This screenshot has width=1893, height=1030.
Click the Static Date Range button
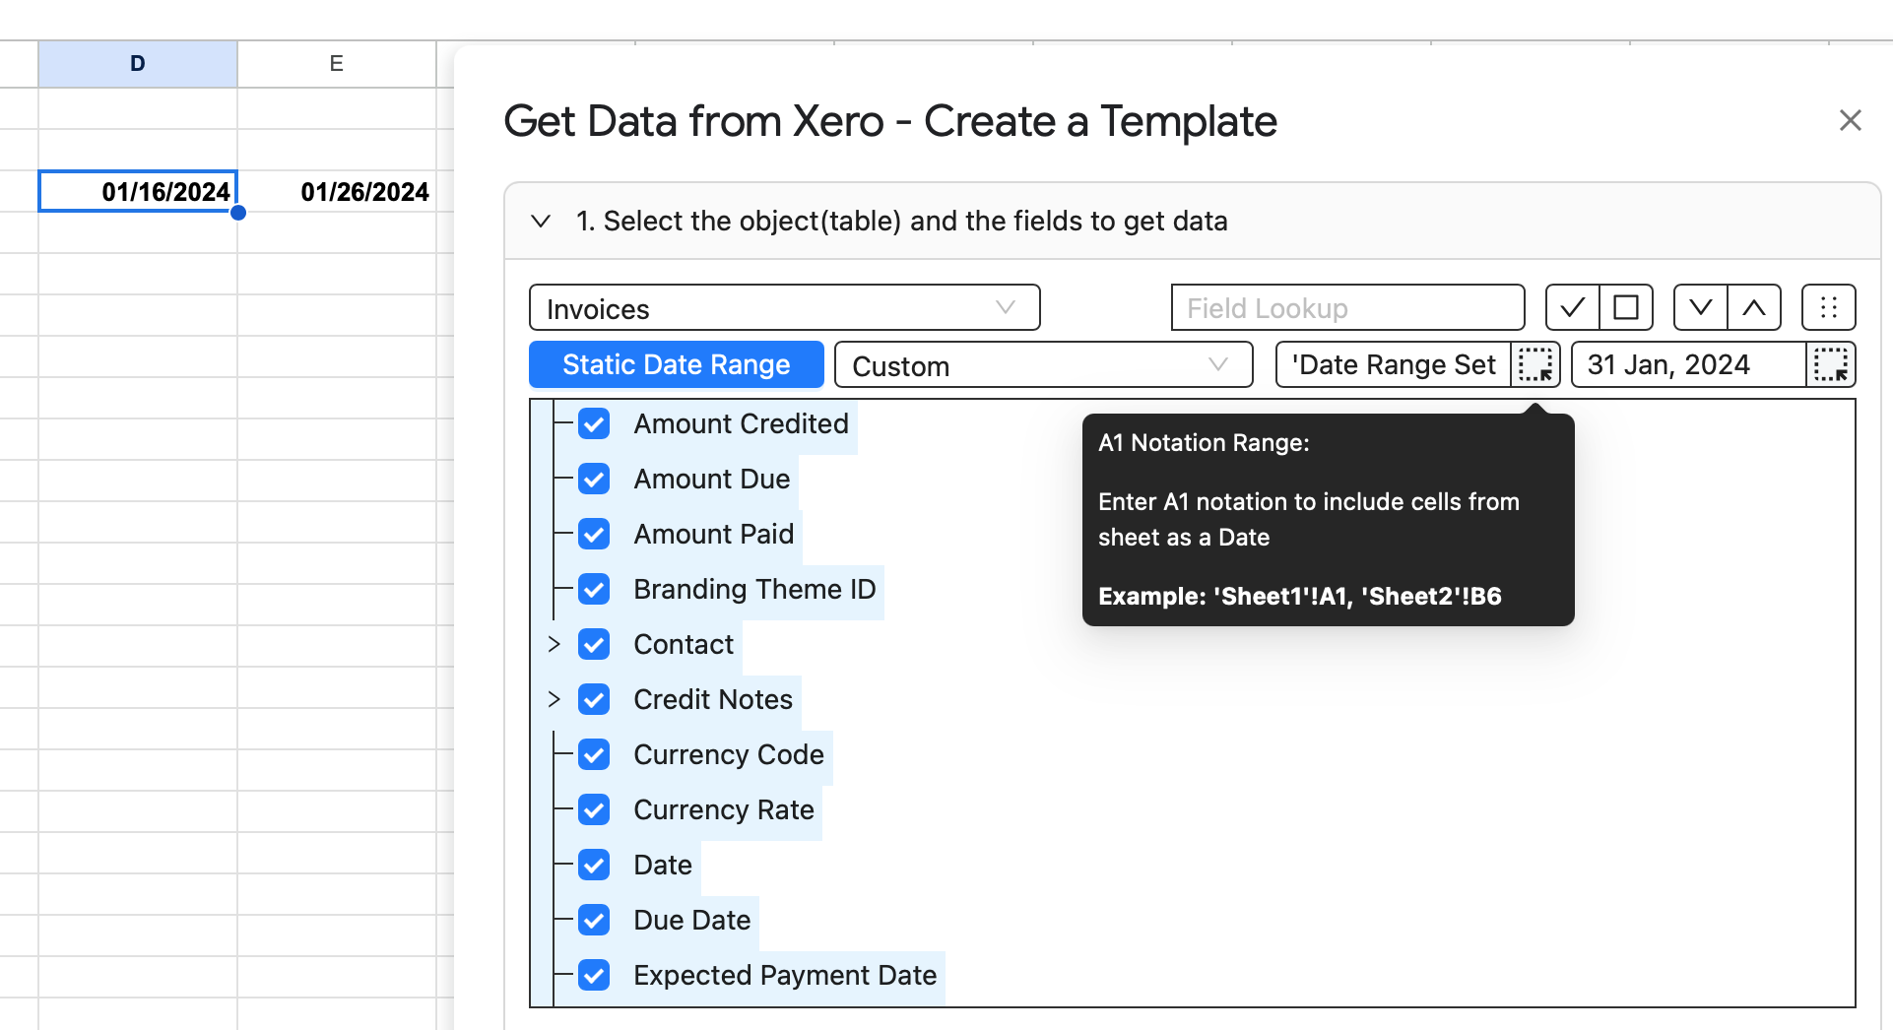coord(676,365)
